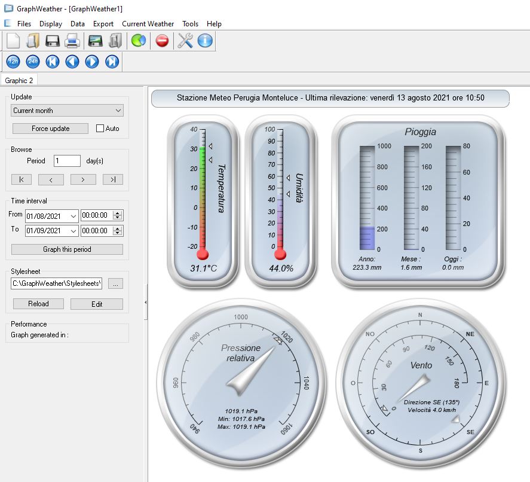Print with the printer toolbar icon
Image resolution: width=530 pixels, height=482 pixels.
[x=72, y=41]
